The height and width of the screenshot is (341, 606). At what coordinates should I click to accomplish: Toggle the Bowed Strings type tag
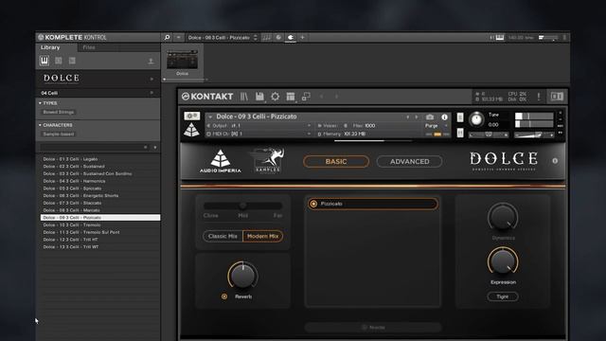(x=59, y=112)
